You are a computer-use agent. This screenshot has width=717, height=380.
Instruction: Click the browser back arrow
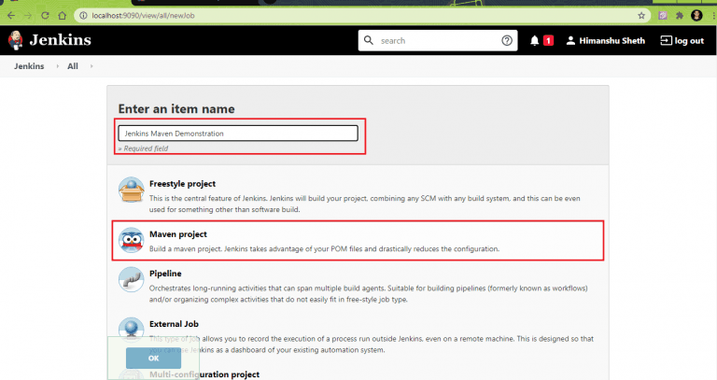10,16
